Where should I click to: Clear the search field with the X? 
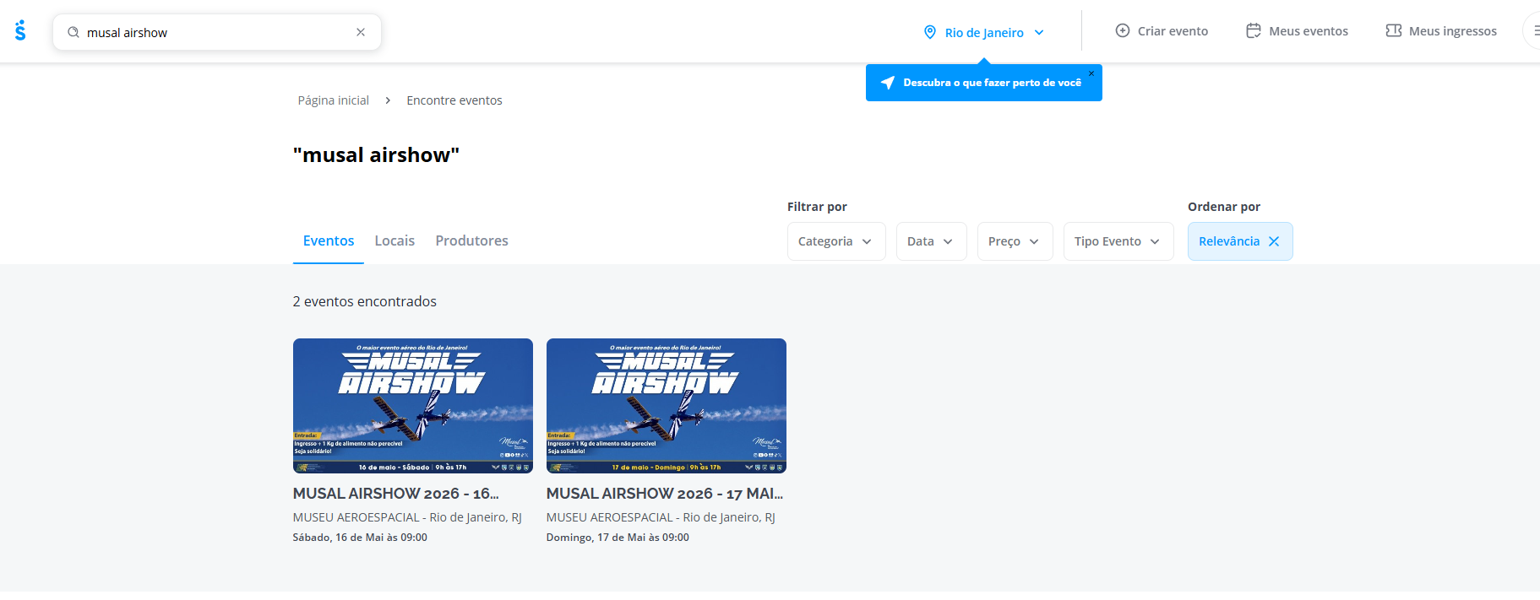[x=361, y=32]
